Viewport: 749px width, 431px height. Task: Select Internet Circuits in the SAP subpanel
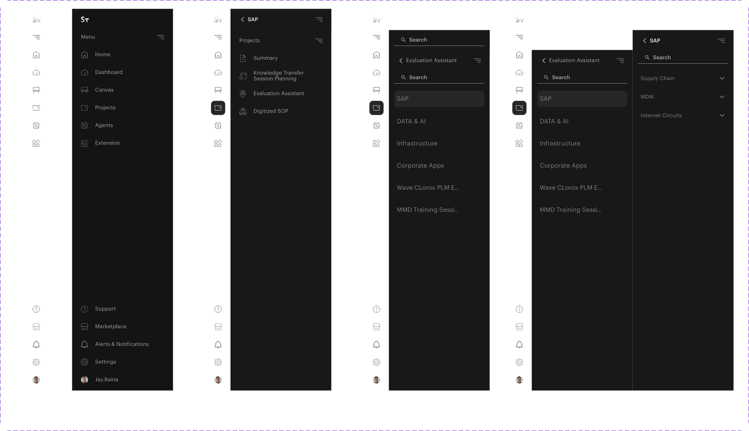pos(661,115)
